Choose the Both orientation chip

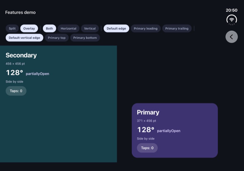coord(49,29)
